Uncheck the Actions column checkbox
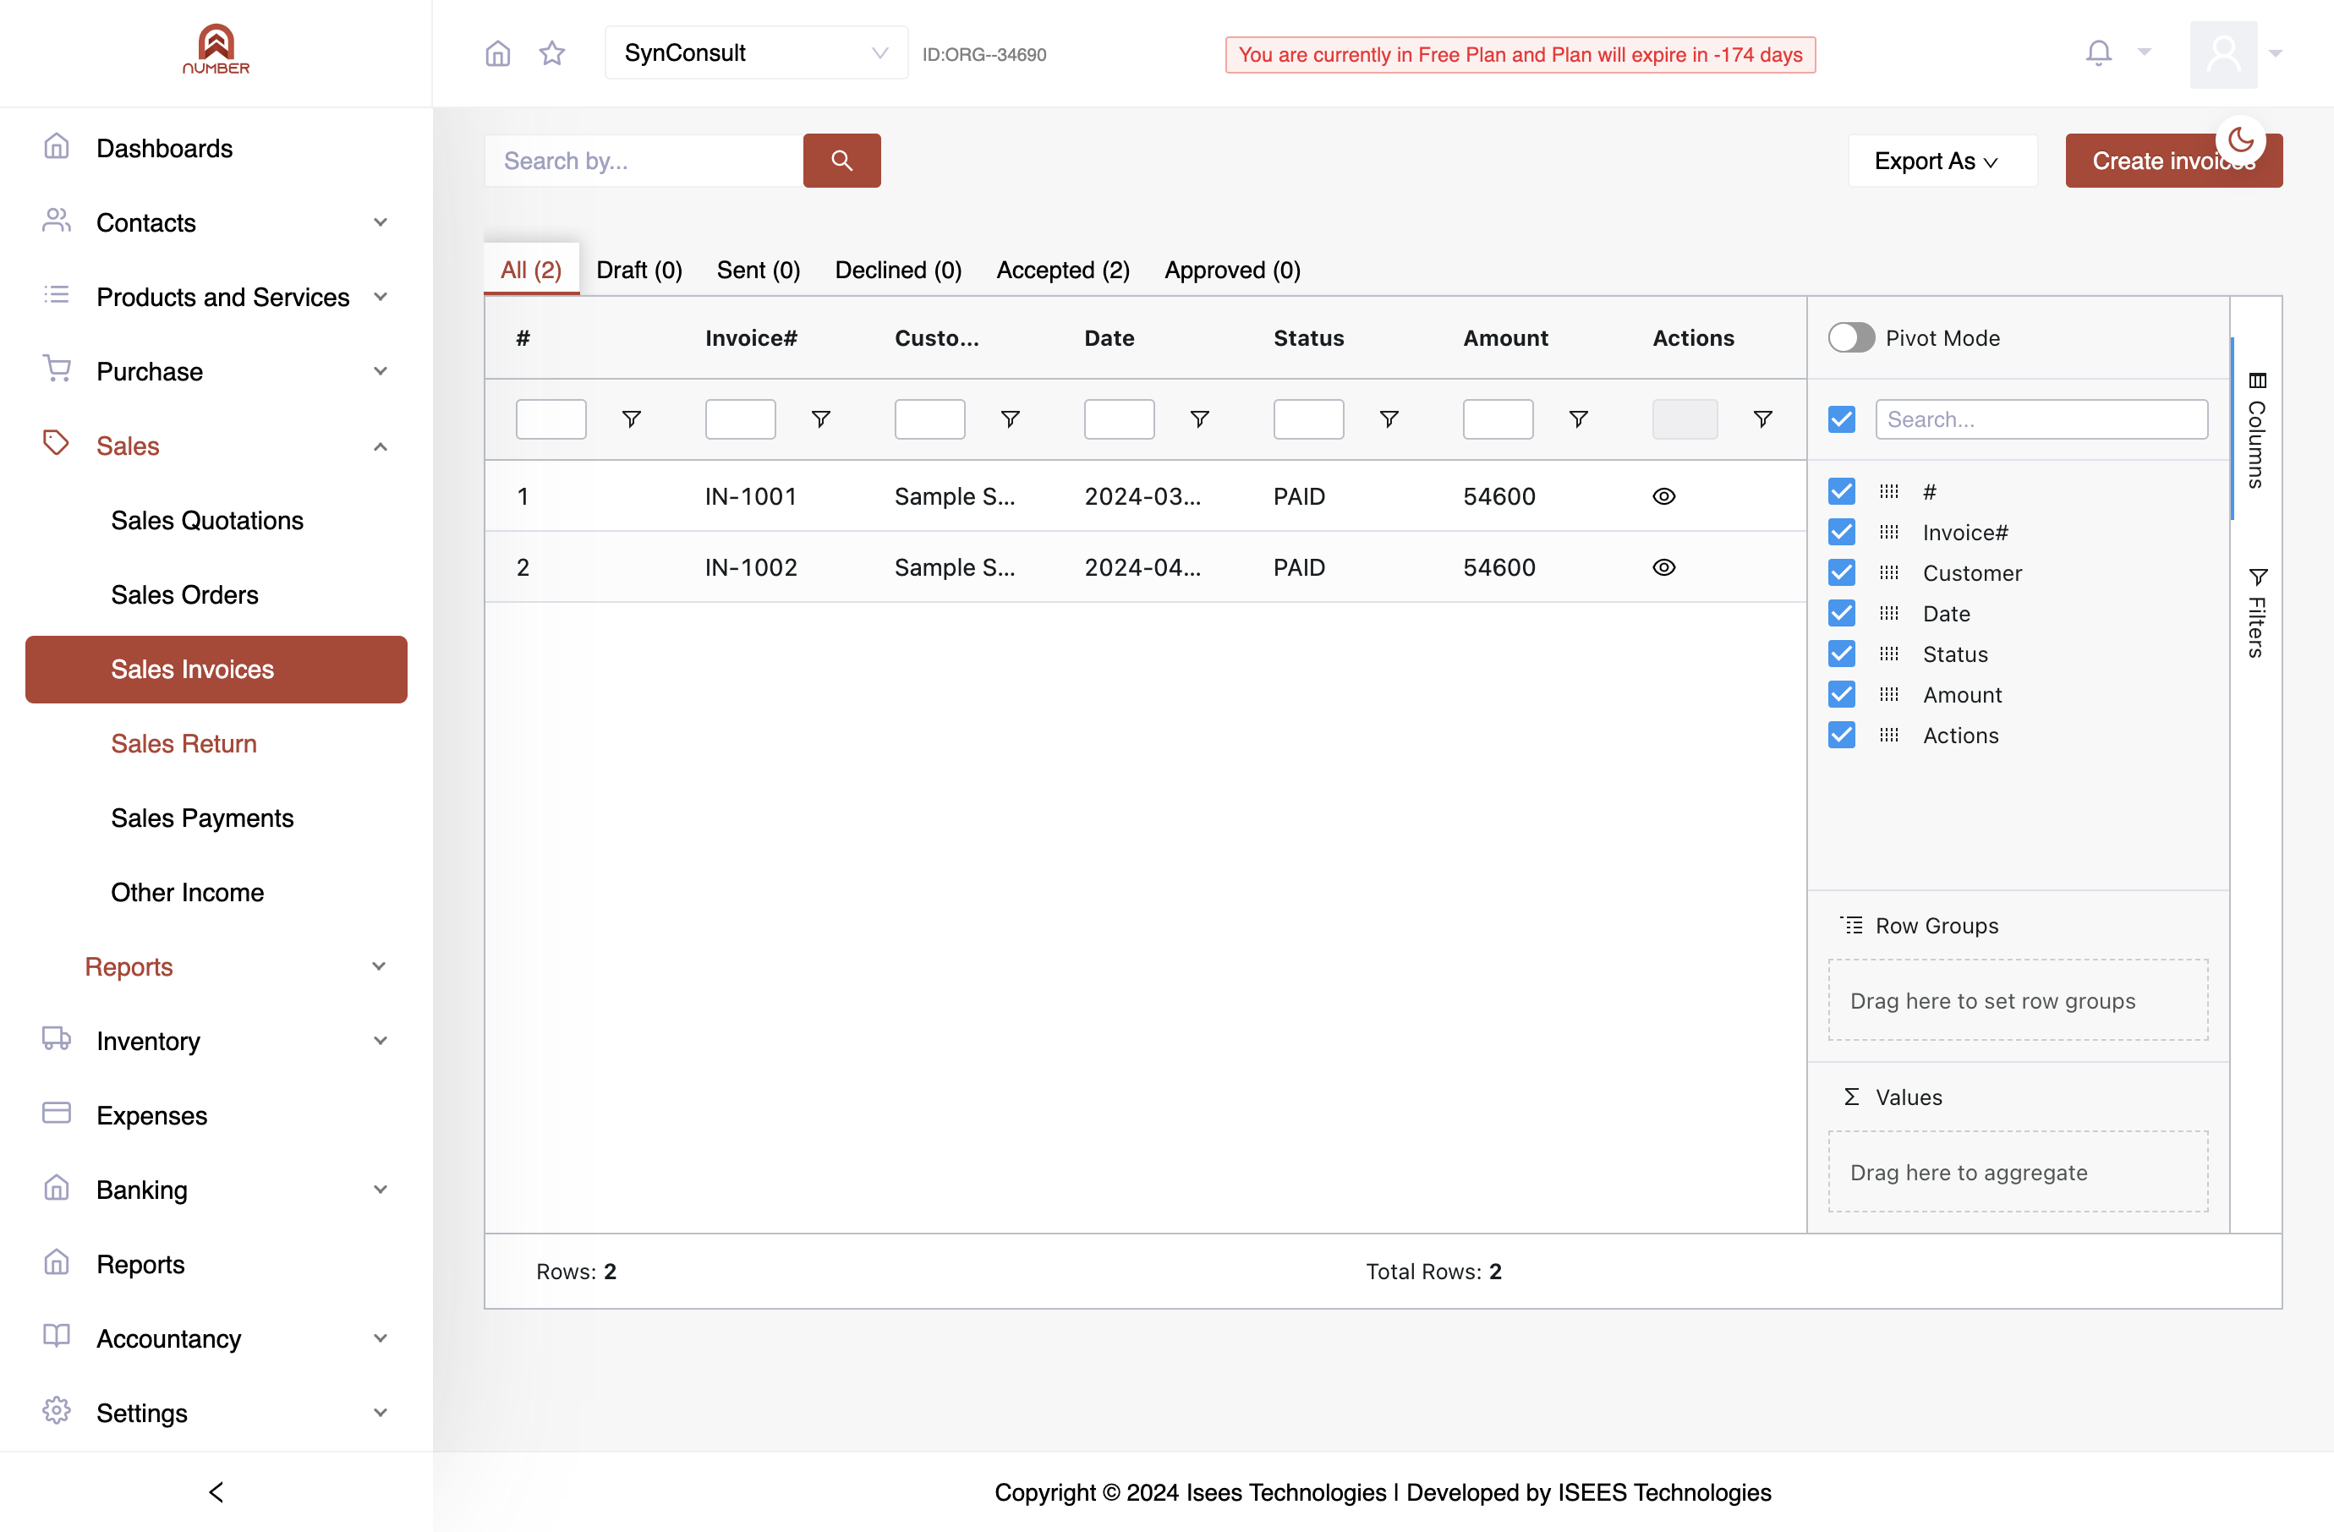Image resolution: width=2334 pixels, height=1532 pixels. click(x=1842, y=735)
